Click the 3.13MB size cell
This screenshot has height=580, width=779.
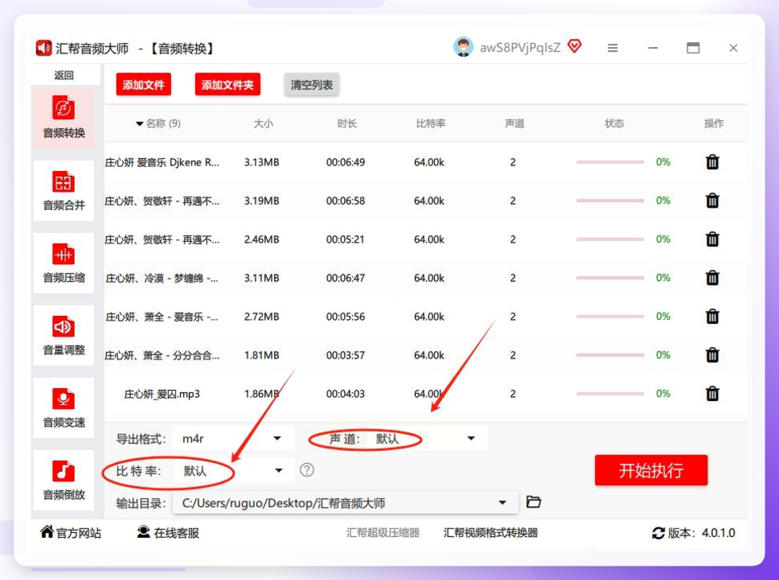261,162
